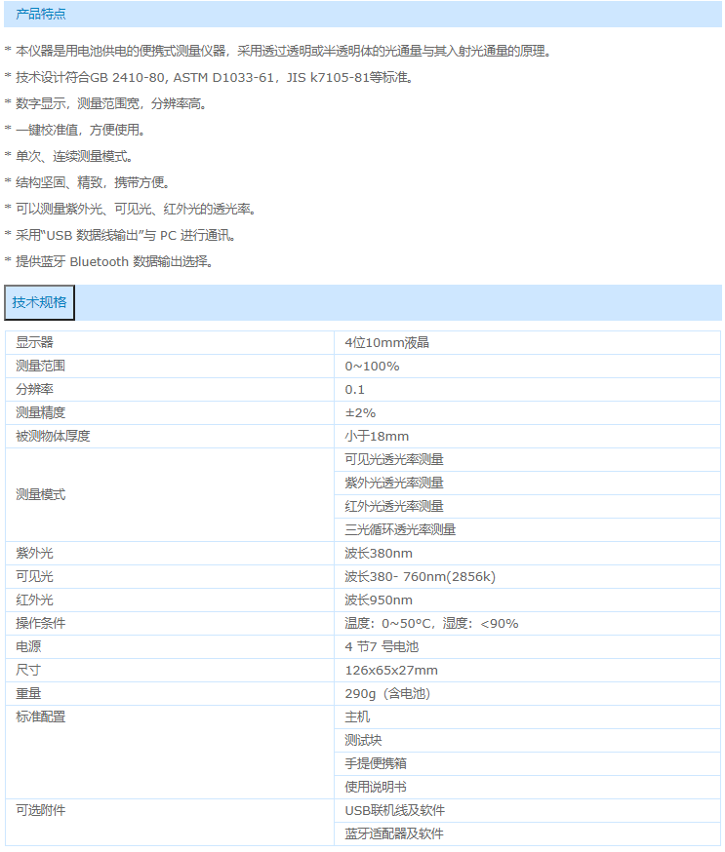The height and width of the screenshot is (852, 725).
Task: Click the 测量 keyword in 测量范围宽
Action: [x=89, y=103]
